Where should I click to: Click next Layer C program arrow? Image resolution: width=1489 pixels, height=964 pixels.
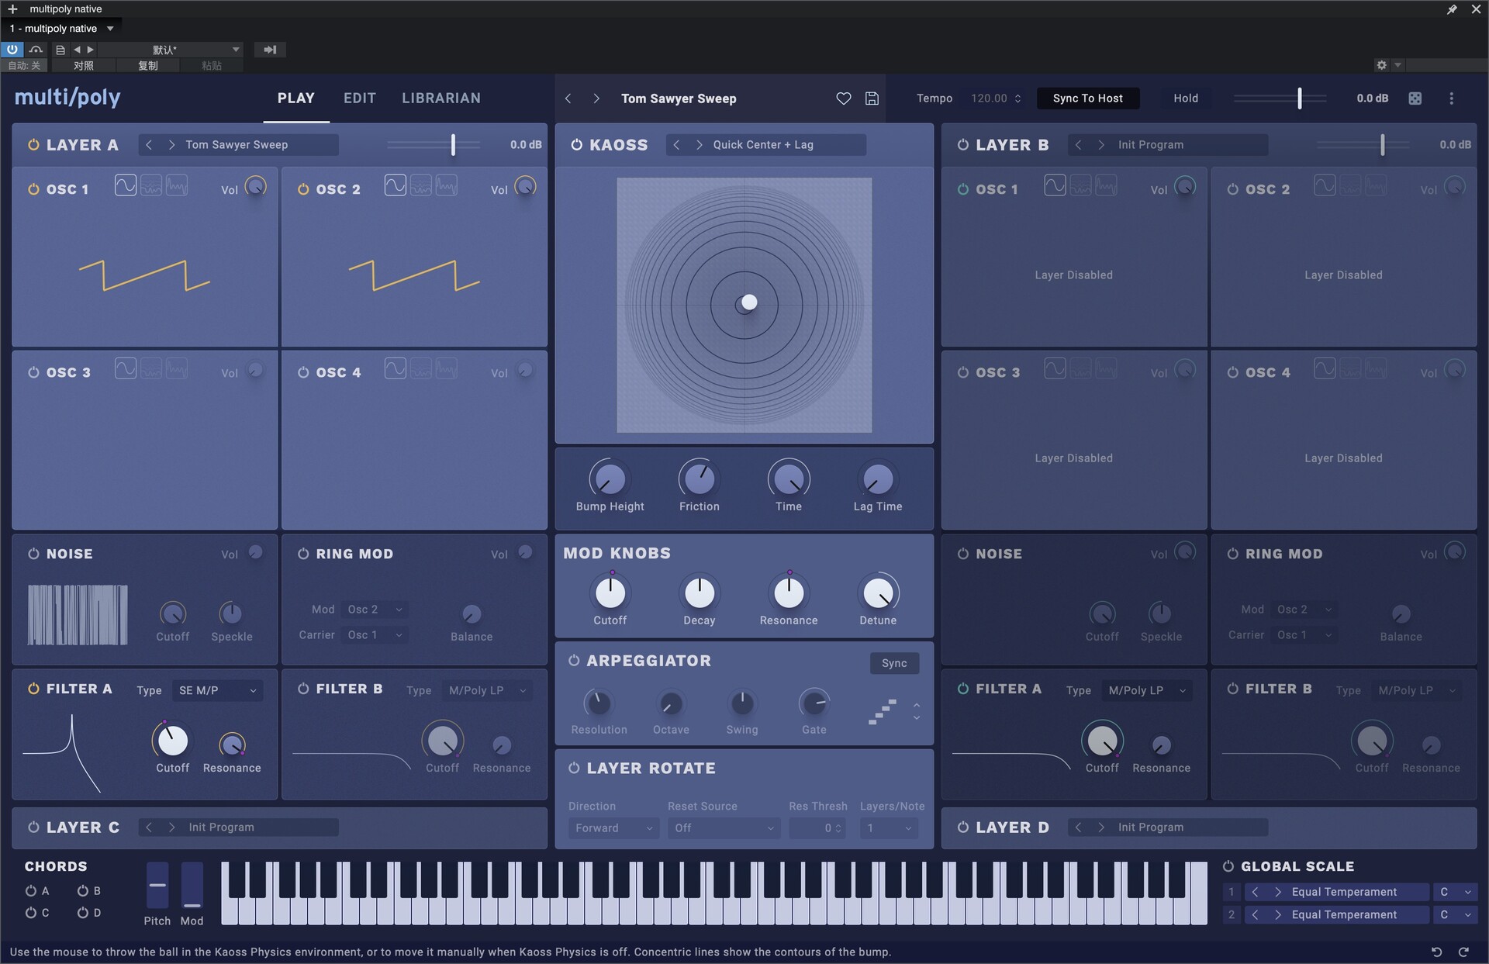171,828
